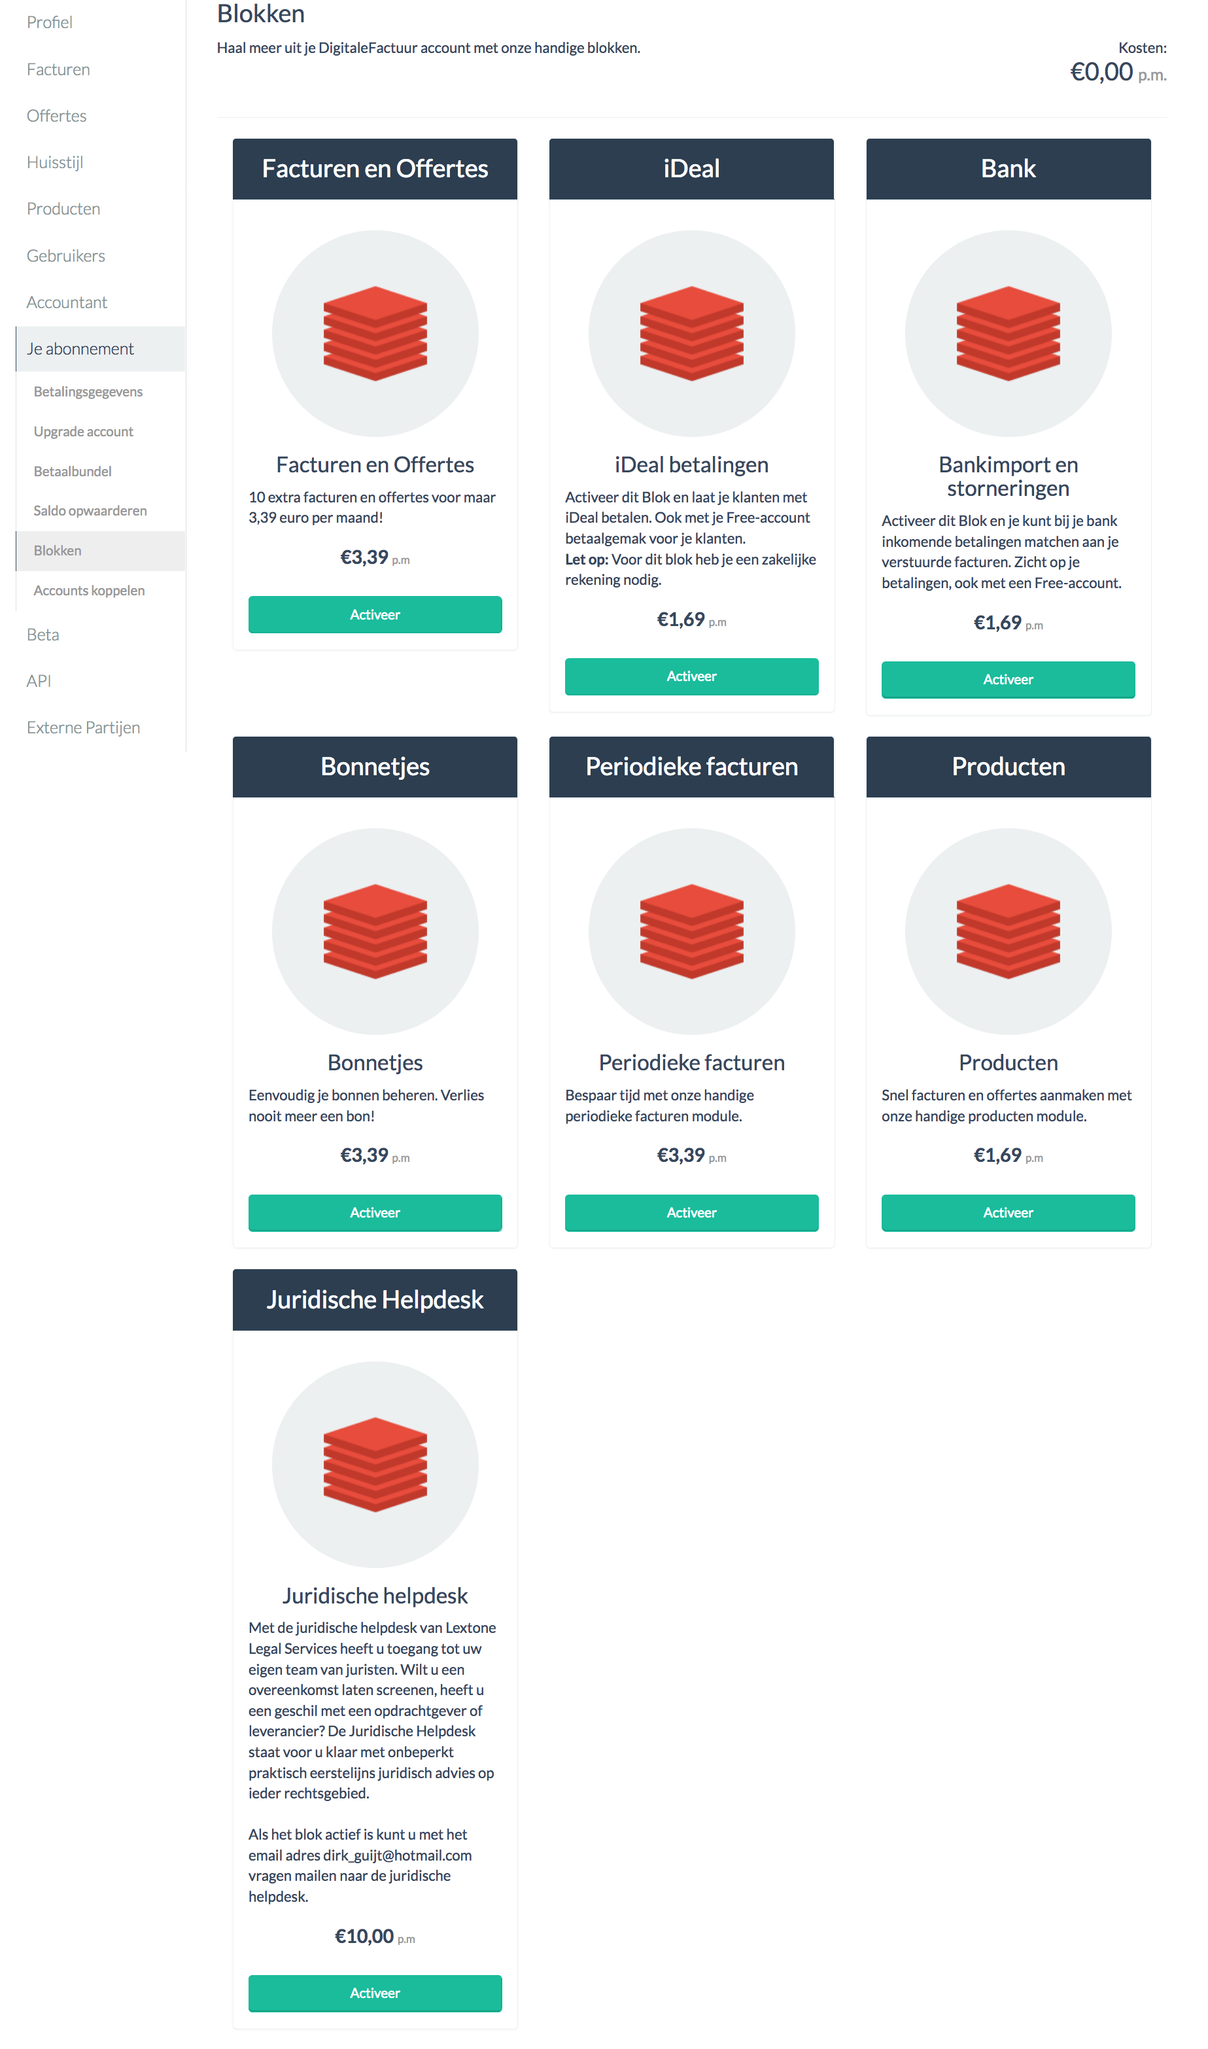The image size is (1208, 2049).
Task: Click the Juridische helpdesk block icon
Action: tap(375, 1463)
